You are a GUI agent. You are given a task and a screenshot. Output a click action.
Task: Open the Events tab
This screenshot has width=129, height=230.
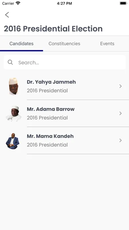(107, 44)
